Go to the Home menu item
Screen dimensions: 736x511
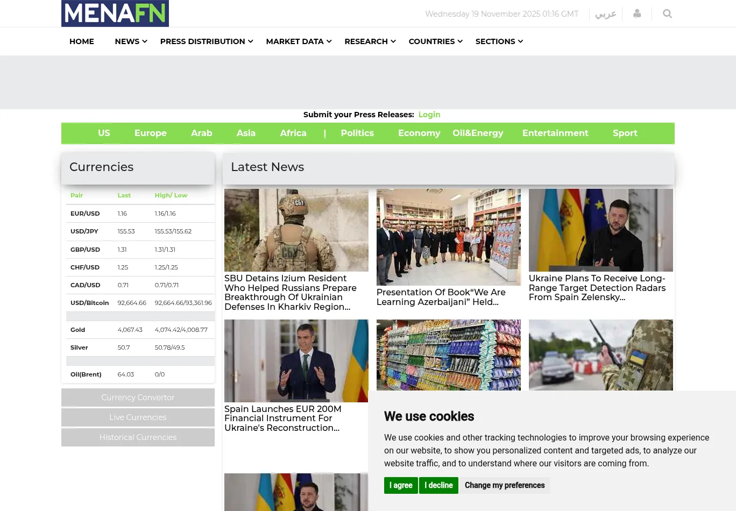[x=82, y=41]
